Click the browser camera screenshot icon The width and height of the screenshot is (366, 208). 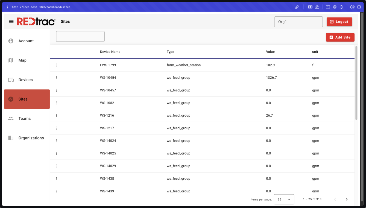317,7
